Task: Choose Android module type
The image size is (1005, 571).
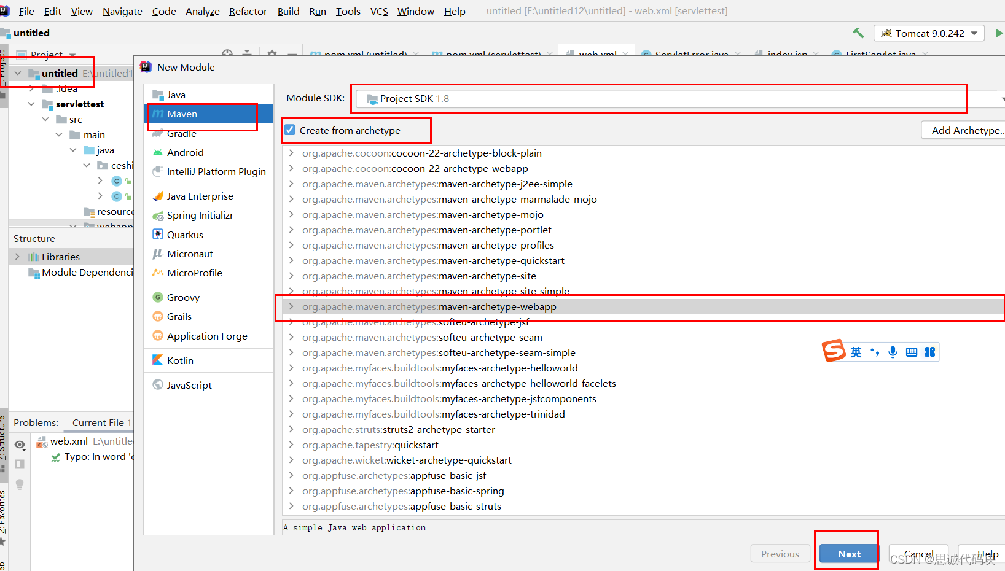Action: click(x=209, y=152)
